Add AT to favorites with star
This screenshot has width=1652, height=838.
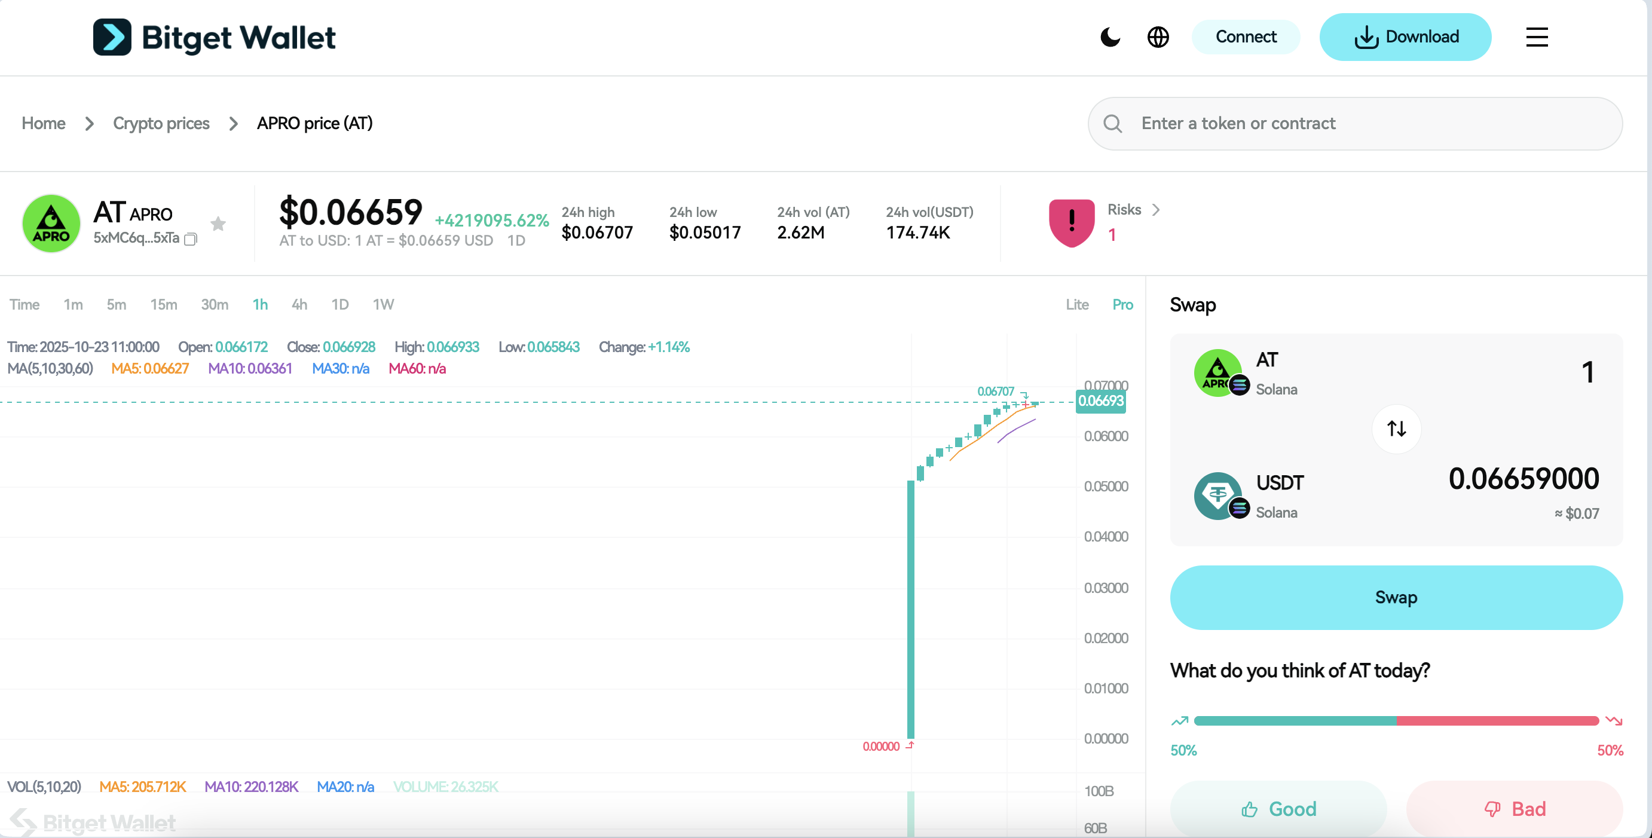point(218,224)
